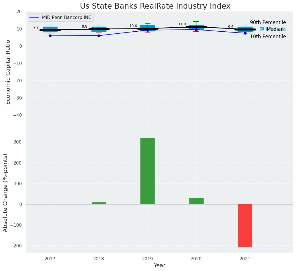This screenshot has width=296, height=271.
Task: Select the 2021 blue line marker
Action: point(245,33)
